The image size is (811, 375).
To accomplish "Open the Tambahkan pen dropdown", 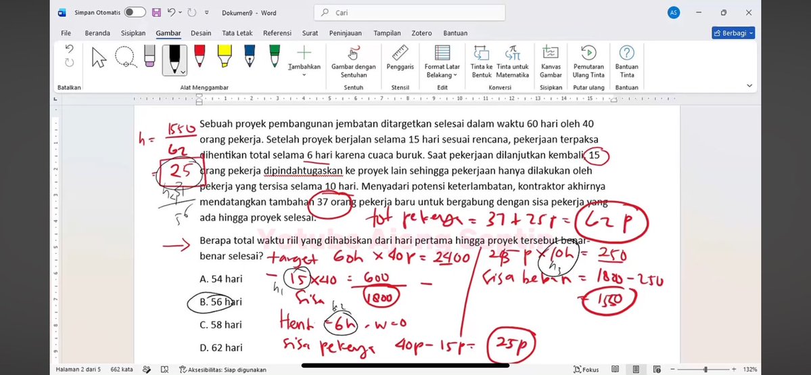I will (x=304, y=61).
